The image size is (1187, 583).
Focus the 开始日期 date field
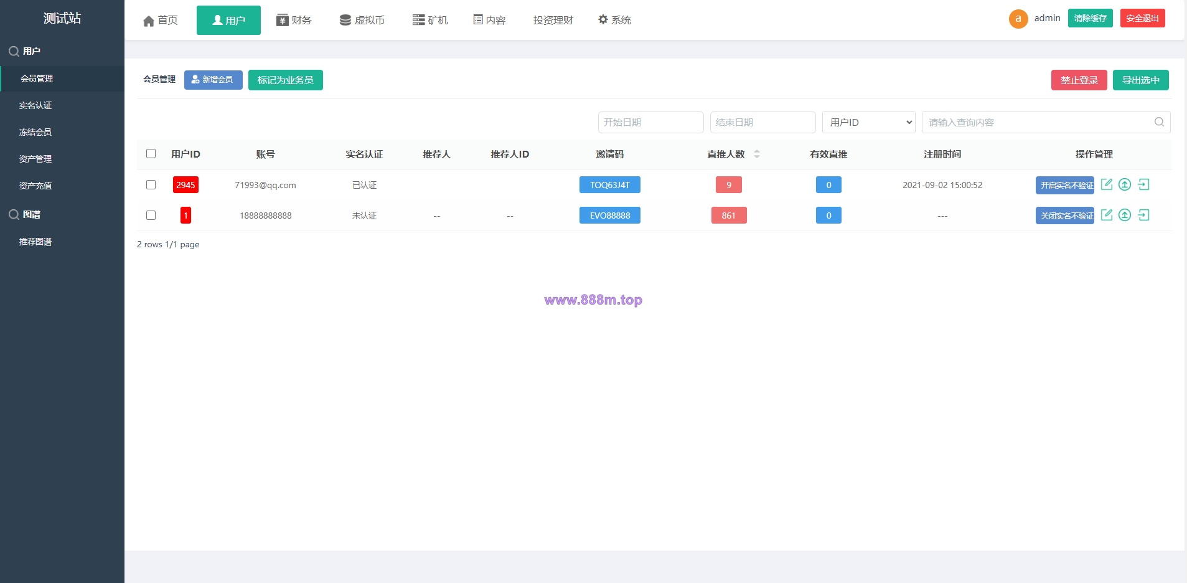[x=651, y=122]
